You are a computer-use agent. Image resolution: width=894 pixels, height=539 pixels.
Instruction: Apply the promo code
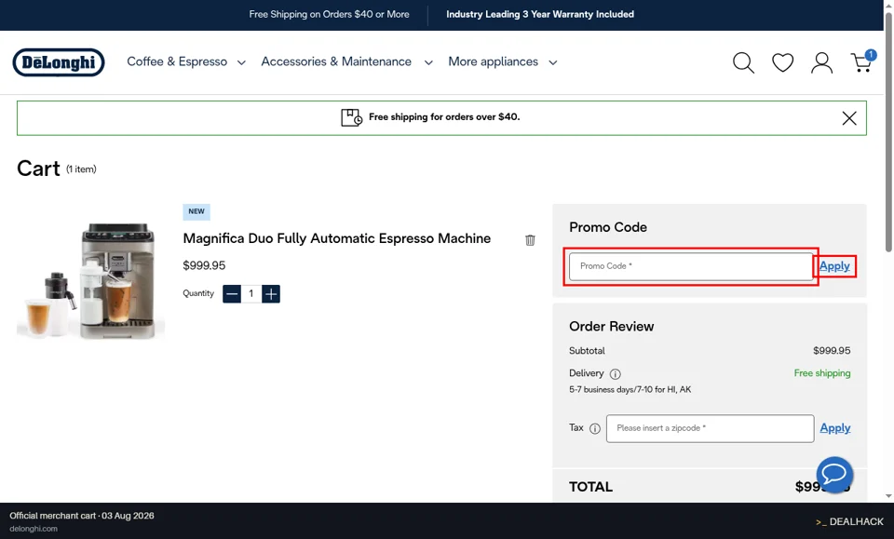point(834,266)
